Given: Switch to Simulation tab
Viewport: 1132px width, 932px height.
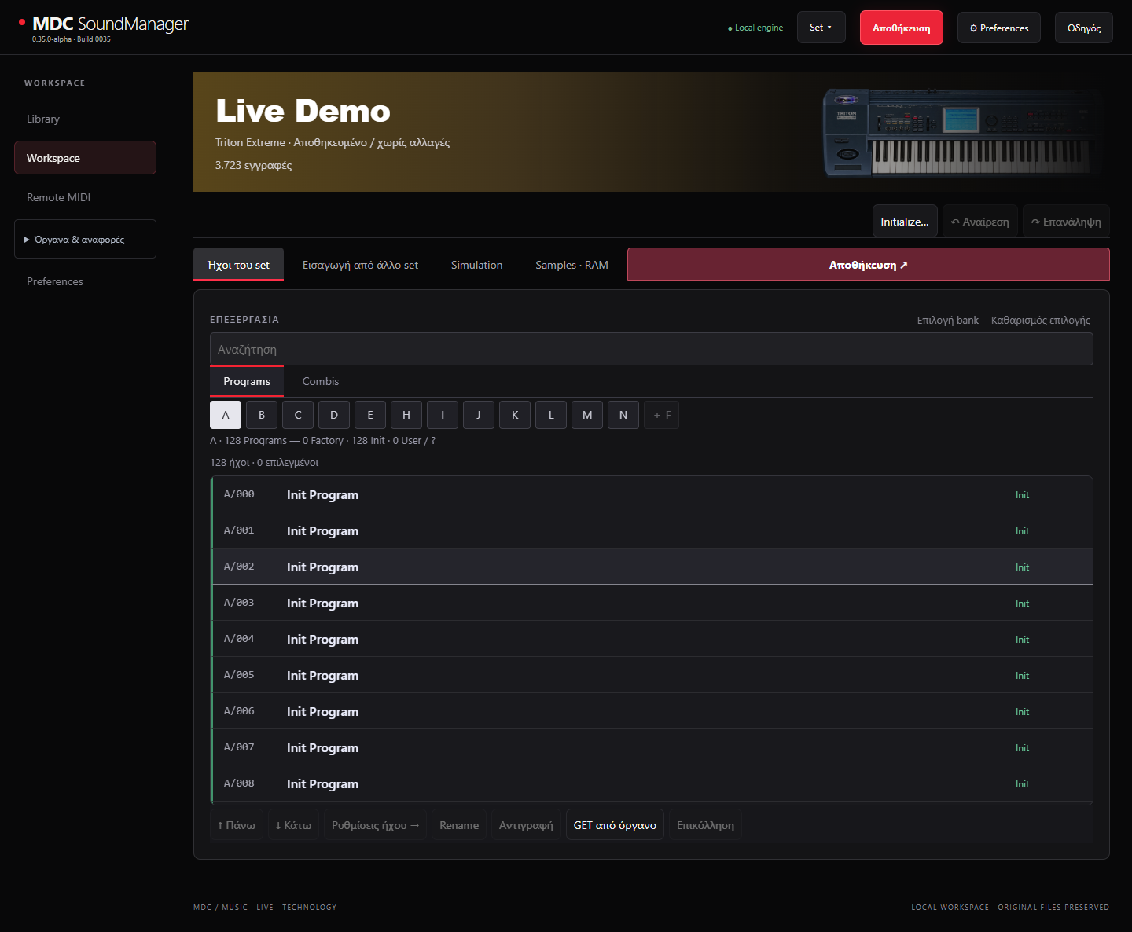Looking at the screenshot, I should pos(476,265).
